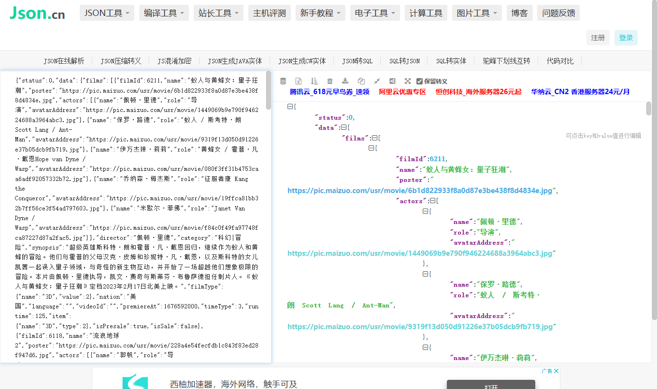The image size is (657, 389).
Task: Open the 华纳云_CN2 香港服务器24元/月 ad link
Action: pyautogui.click(x=580, y=92)
